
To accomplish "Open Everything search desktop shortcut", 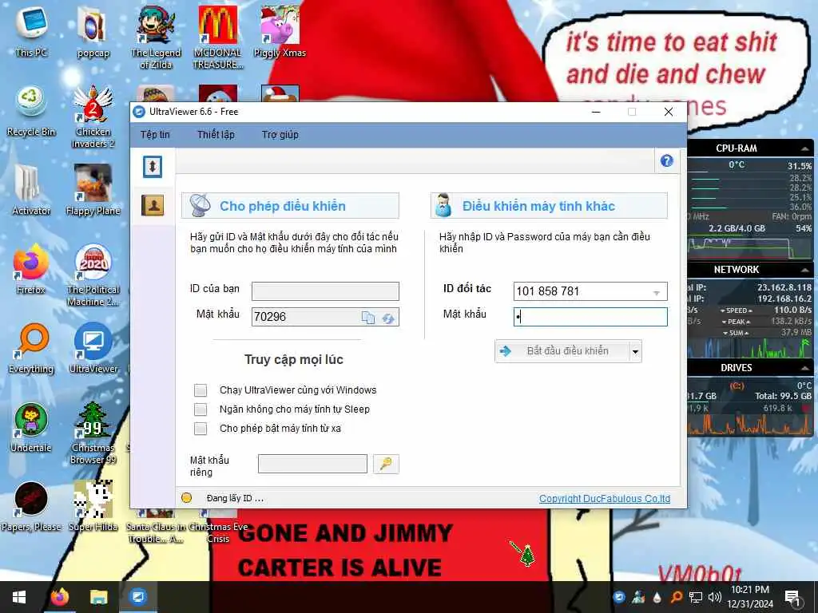I will pos(31,348).
